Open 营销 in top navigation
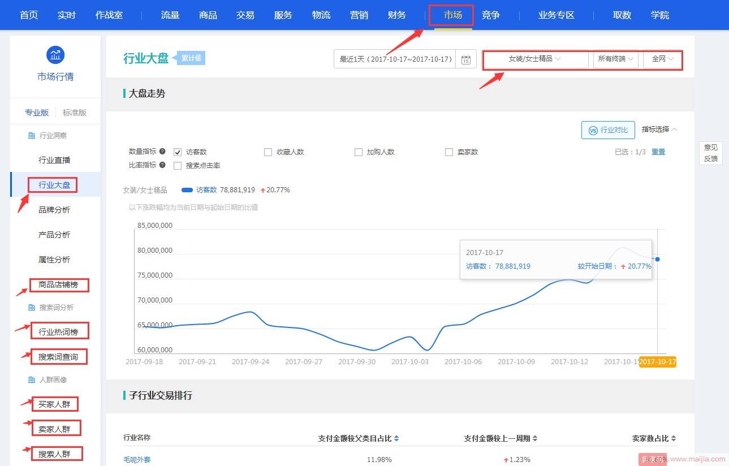The width and height of the screenshot is (729, 466). point(359,15)
